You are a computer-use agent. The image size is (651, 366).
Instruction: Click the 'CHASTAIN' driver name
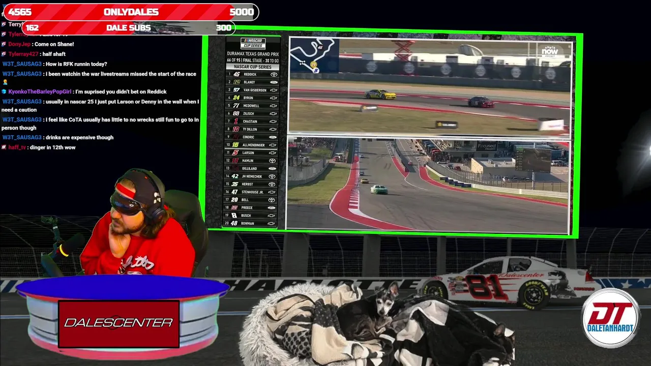pos(250,121)
